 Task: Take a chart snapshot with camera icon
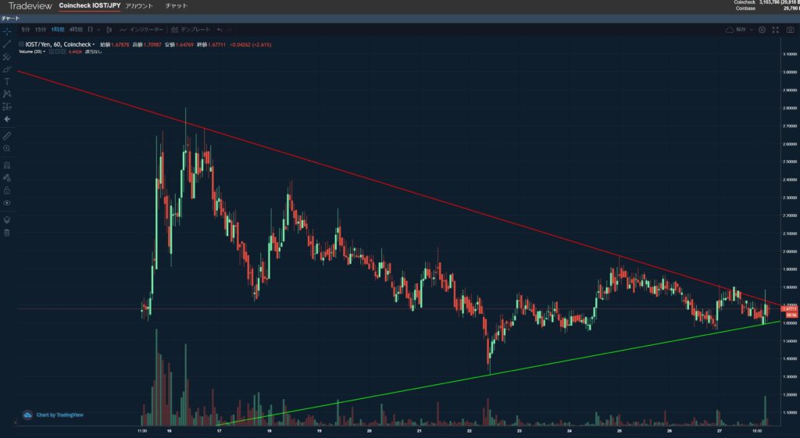(x=791, y=30)
